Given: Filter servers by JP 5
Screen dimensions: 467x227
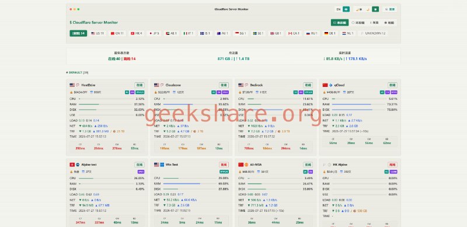Looking at the screenshot, I should [154, 33].
